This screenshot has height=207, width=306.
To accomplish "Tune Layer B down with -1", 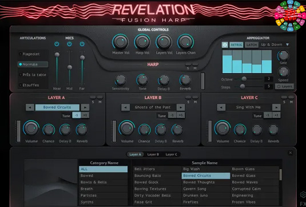I will [x=172, y=115].
